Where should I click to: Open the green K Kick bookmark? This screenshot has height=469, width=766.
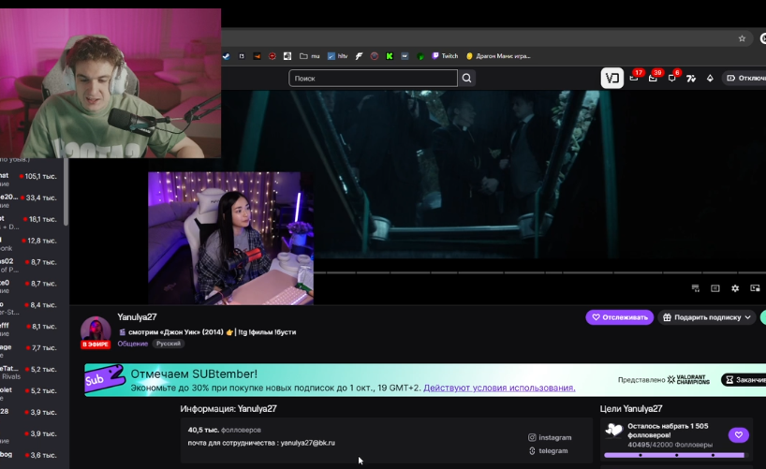tap(390, 56)
